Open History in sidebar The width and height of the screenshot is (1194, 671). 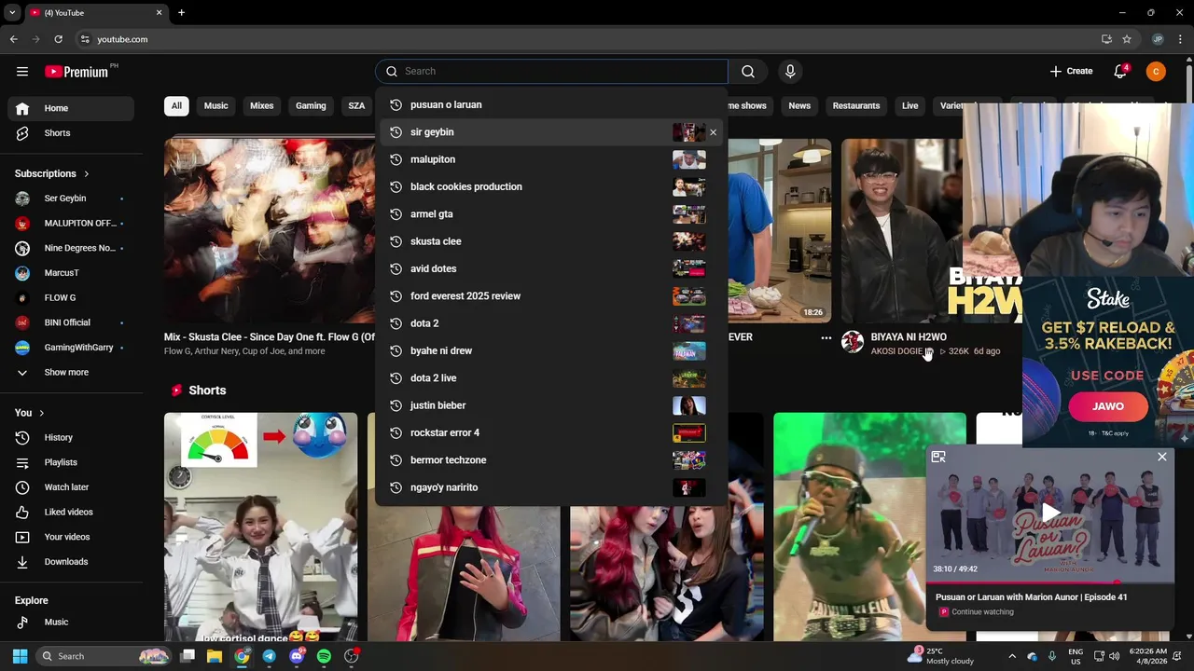tap(71, 437)
